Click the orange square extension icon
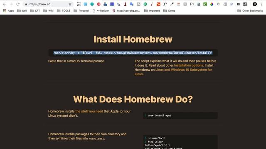This screenshot has width=266, height=149. pyautogui.click(x=158, y=4)
